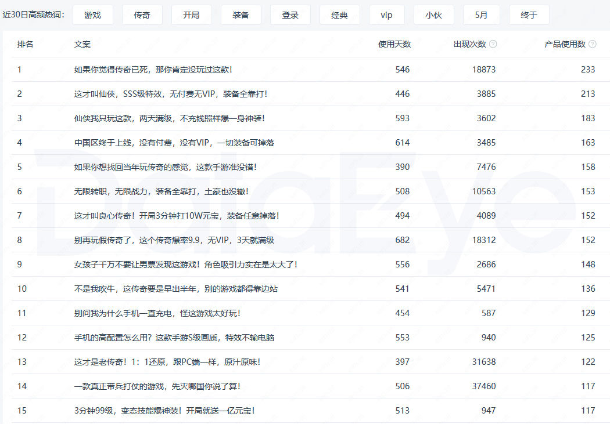Choose the 装备 keyword tag
This screenshot has height=424, width=610.
click(241, 15)
